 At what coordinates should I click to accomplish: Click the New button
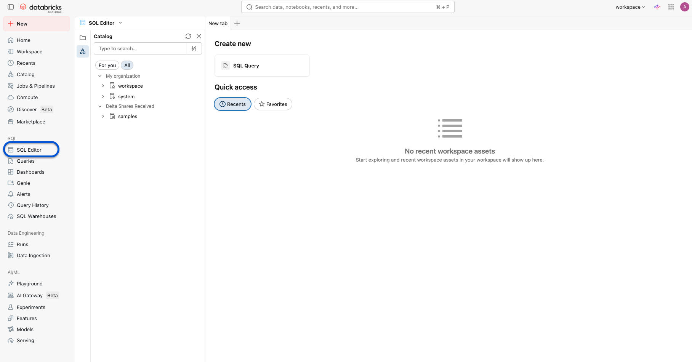point(37,24)
